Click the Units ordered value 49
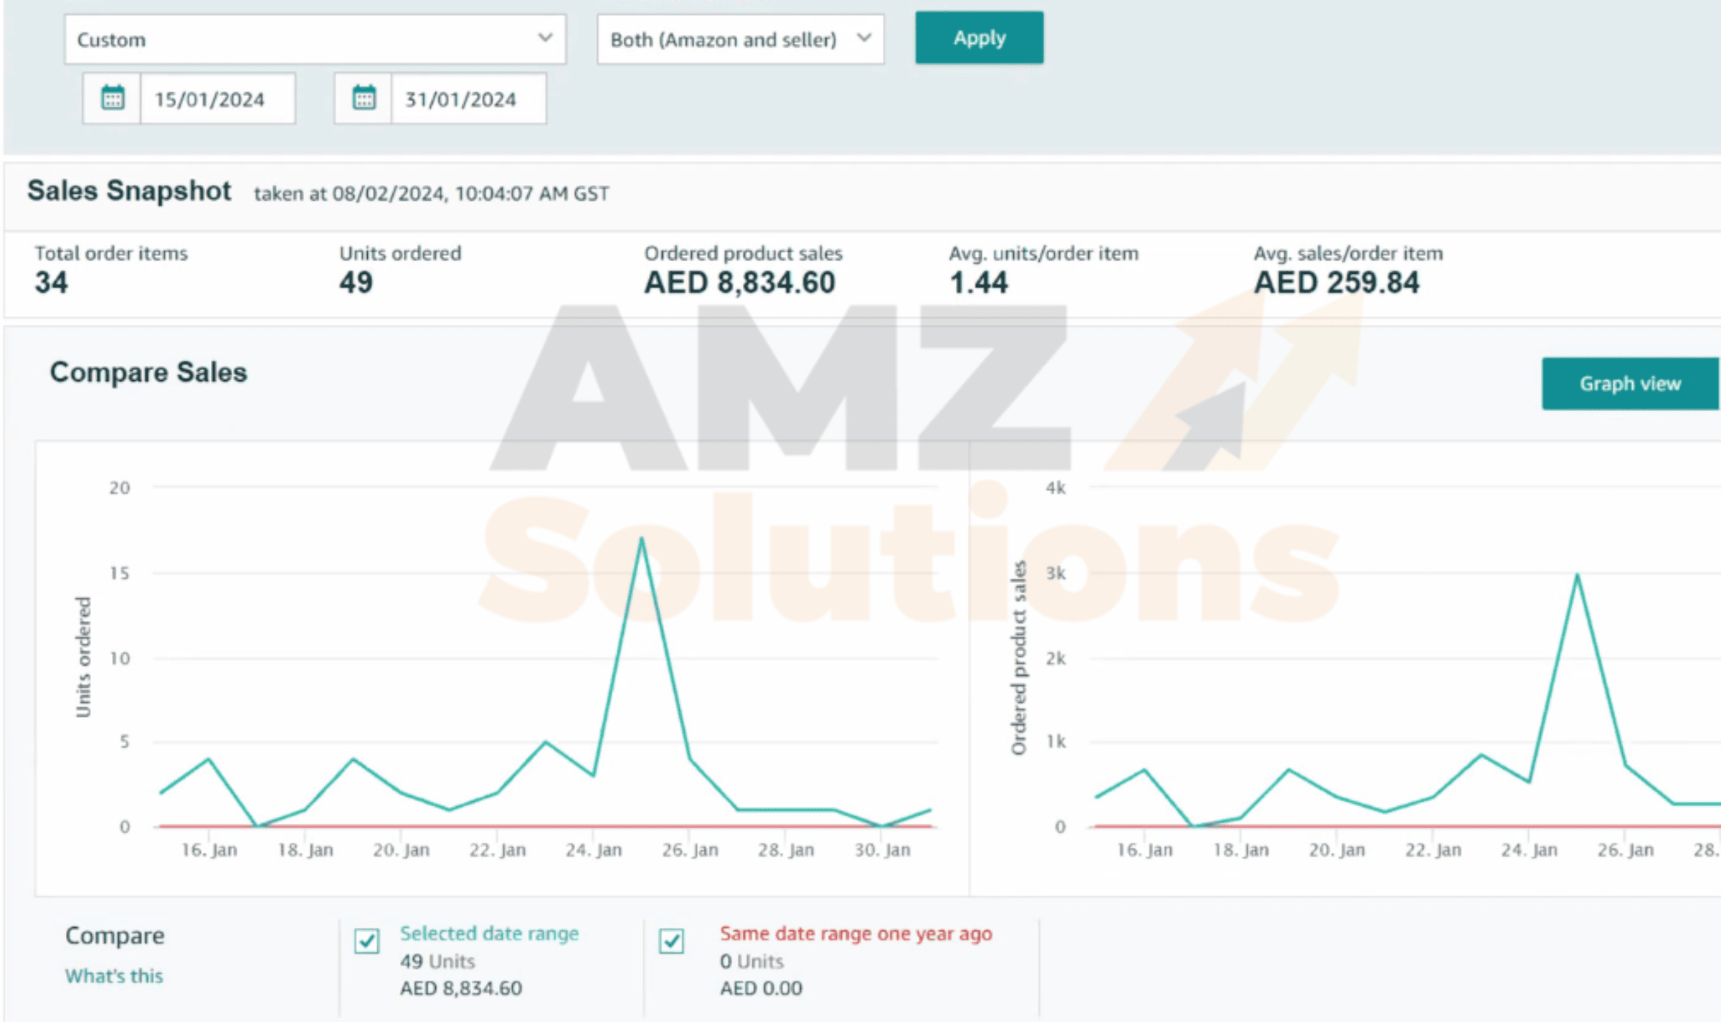The image size is (1721, 1022). pos(356,283)
